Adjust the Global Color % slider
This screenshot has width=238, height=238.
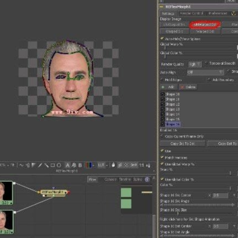(x=198, y=57)
